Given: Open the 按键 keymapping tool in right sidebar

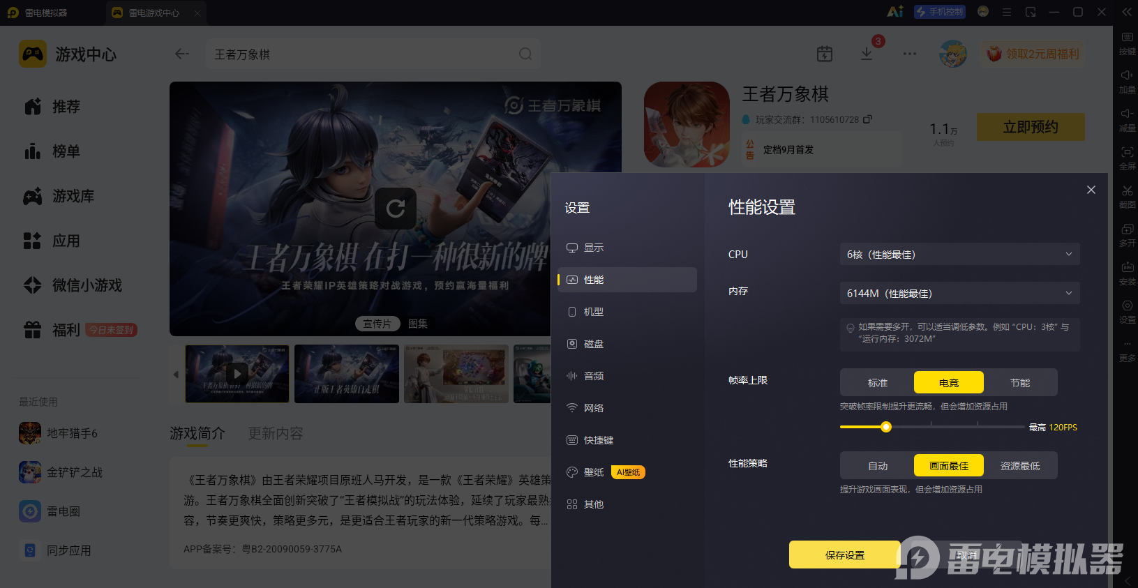Looking at the screenshot, I should (x=1127, y=42).
